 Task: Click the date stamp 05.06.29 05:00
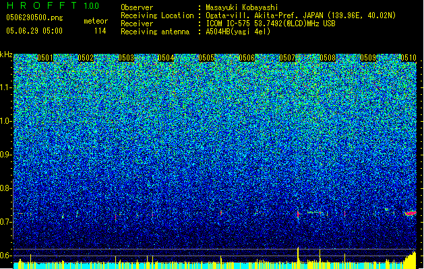point(34,30)
